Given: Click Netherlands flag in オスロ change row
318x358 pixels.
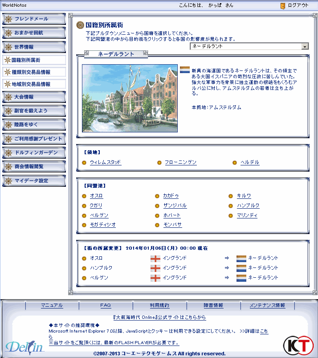Looking at the screenshot, I should [x=241, y=259].
